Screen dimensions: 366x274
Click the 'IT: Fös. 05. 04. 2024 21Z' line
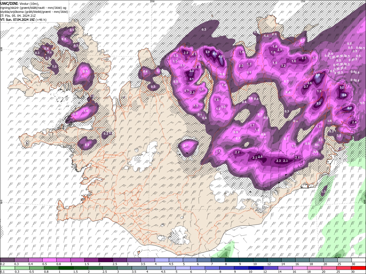pyautogui.click(x=17, y=16)
